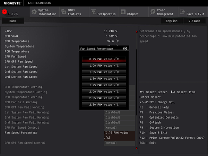Screen dimensions: 208x156
Task: Click the Back button
Action: 13,21
